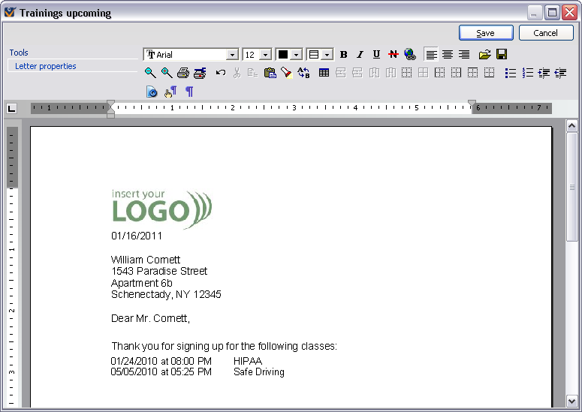Screen dimensions: 582x412
Task: Apply numbered list formatting
Action: pos(527,73)
